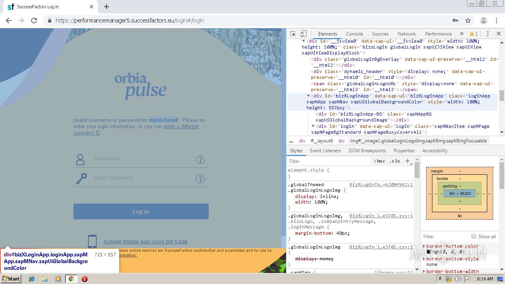The width and height of the screenshot is (505, 284).
Task: Click the browser back arrow
Action: (9, 21)
